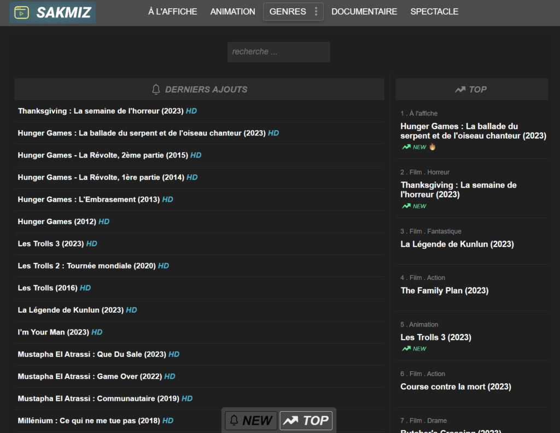Open Les Trolls 2 : Tournée mondiale link
Image resolution: width=560 pixels, height=433 pixels.
coord(86,266)
